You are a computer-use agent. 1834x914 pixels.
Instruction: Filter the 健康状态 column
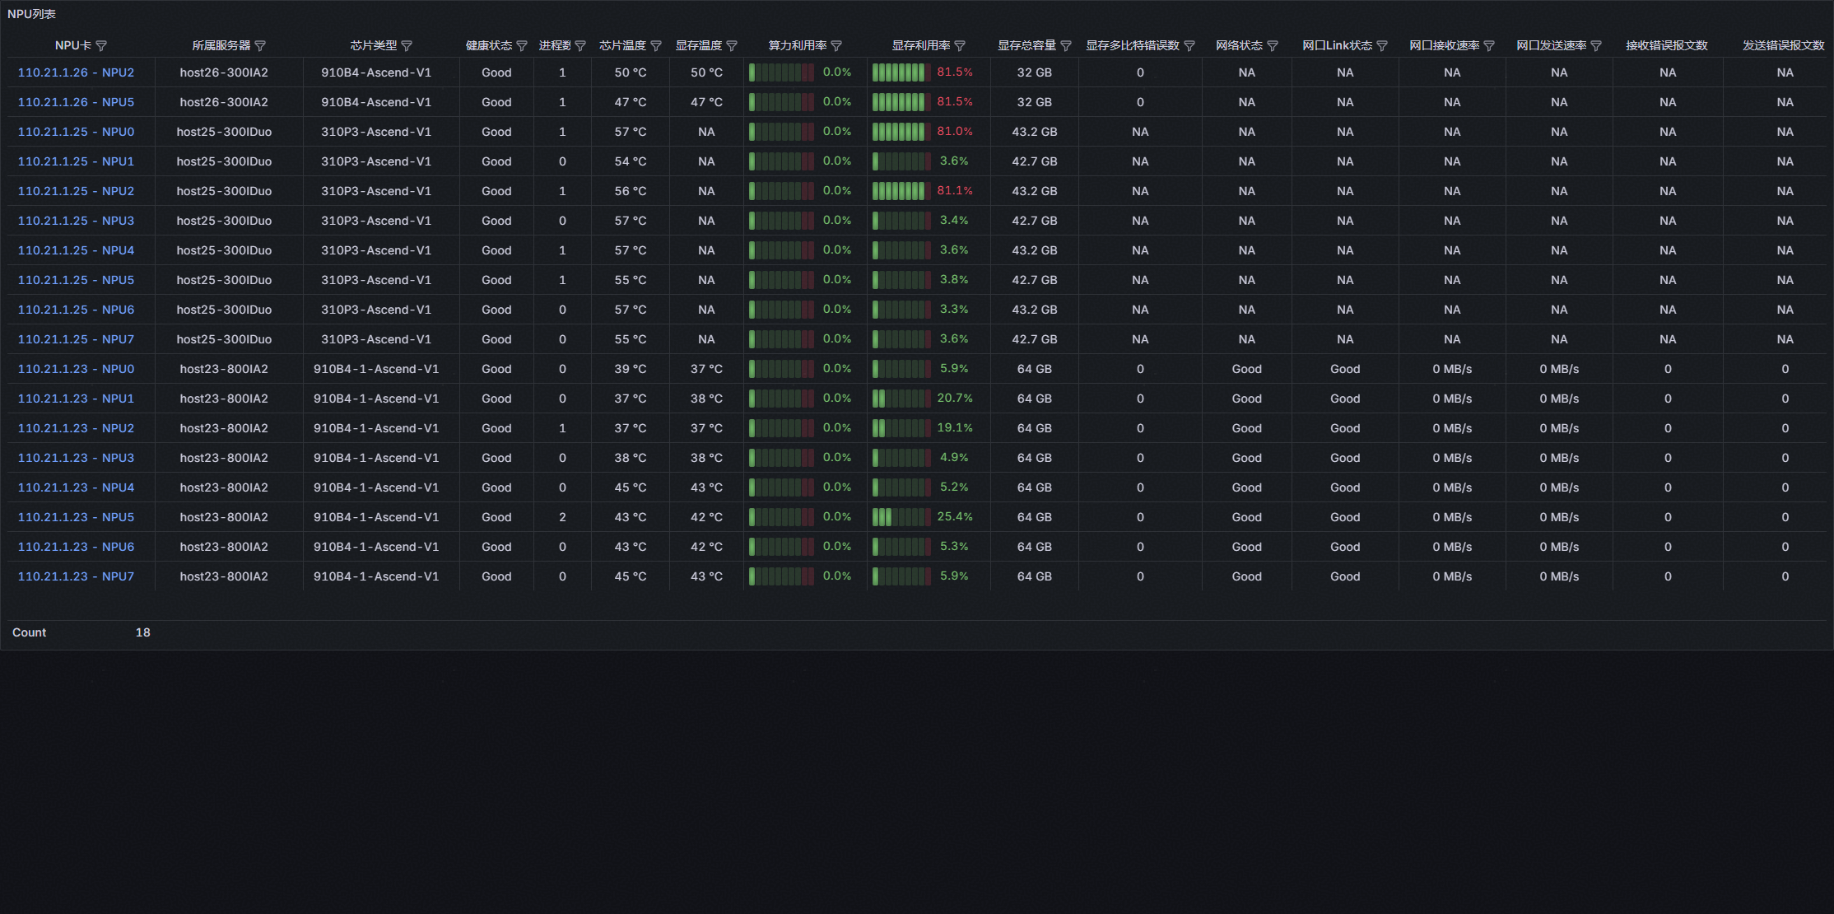pos(522,46)
